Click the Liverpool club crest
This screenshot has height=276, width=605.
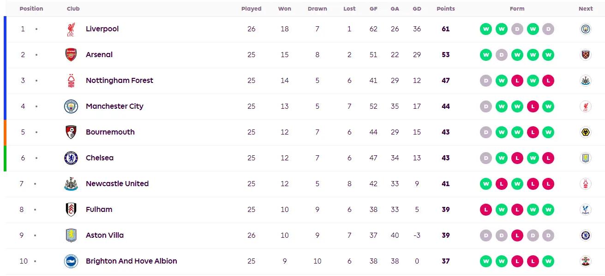point(71,29)
